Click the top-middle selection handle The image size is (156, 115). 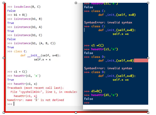(76, 3)
